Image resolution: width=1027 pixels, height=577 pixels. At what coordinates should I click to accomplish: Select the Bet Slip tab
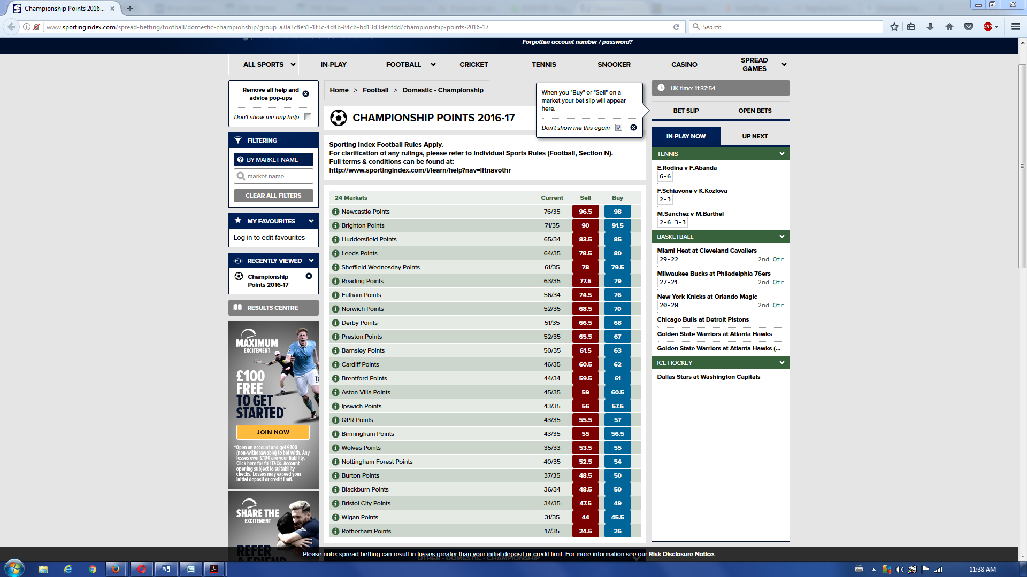686,111
